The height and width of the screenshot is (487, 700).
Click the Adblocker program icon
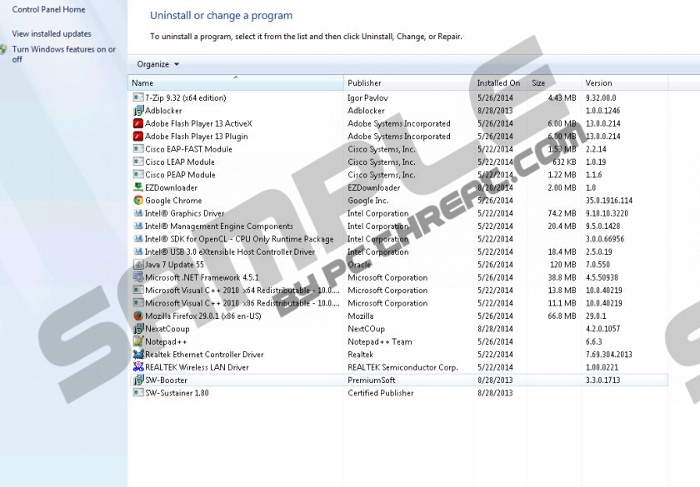coord(138,110)
